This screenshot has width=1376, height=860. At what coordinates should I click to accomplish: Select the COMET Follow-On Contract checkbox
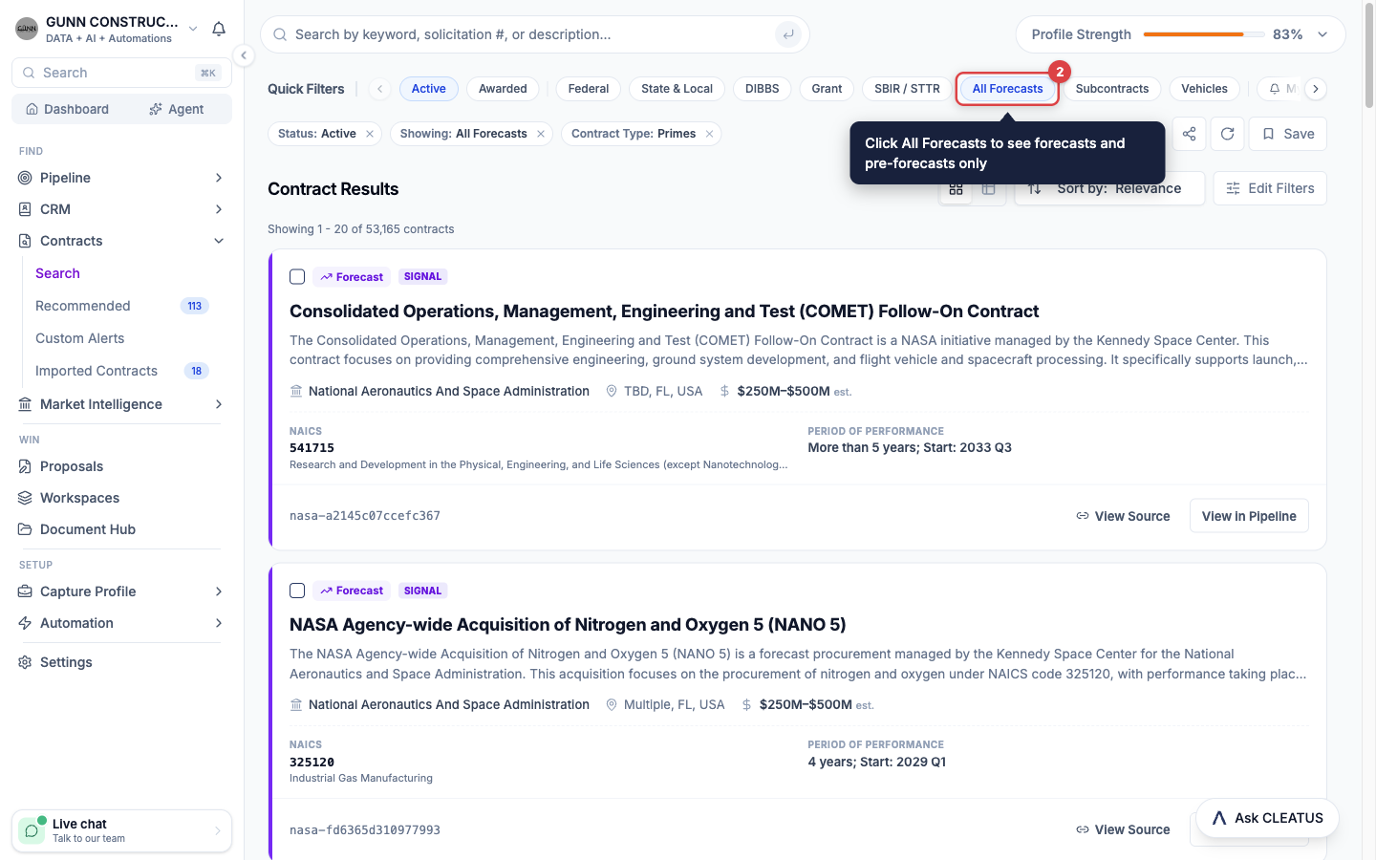point(297,277)
